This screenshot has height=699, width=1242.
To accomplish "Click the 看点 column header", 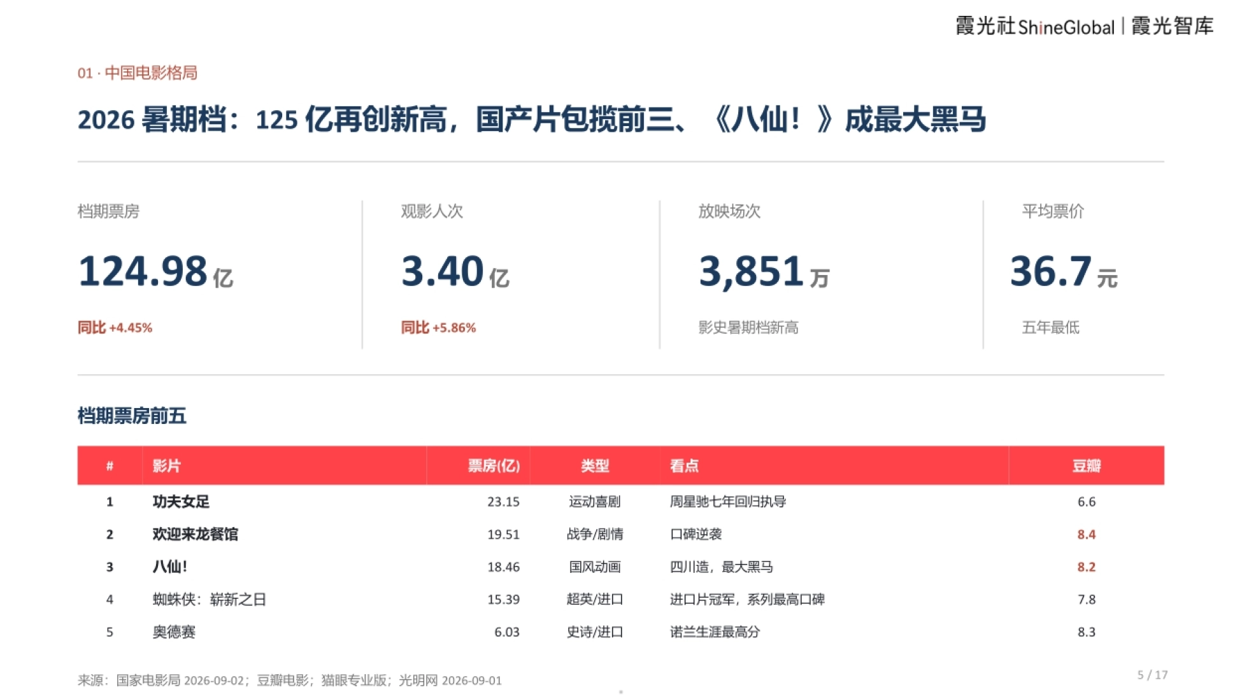I will 684,466.
